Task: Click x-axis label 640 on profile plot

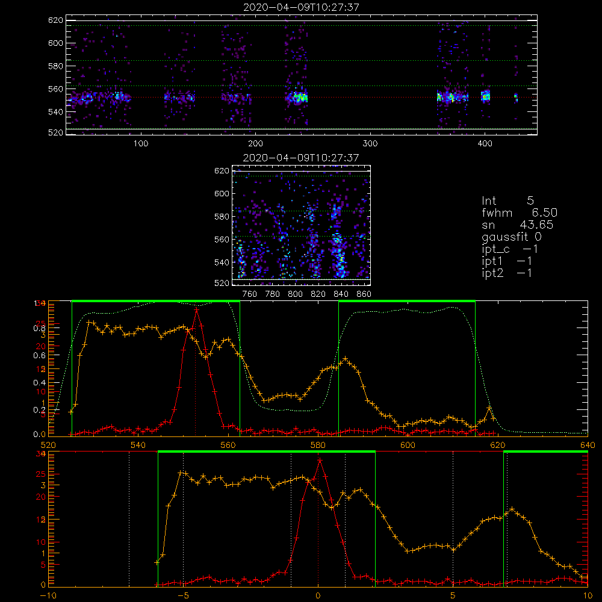Action: pyautogui.click(x=588, y=445)
